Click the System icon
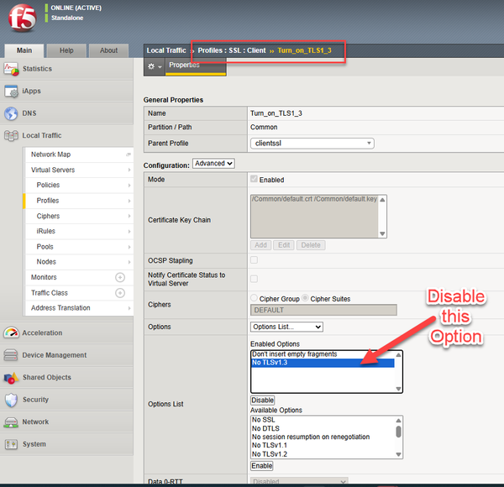 (x=11, y=444)
